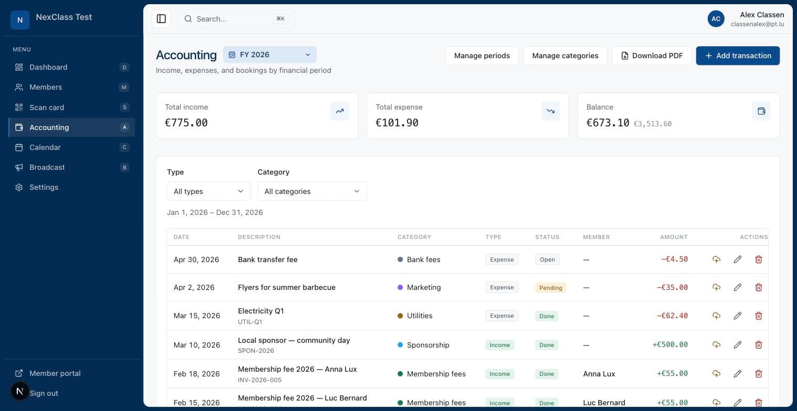Screen dimensions: 797x411
Task: Edit the Flyers for summer barbecue transaction
Action: [x=737, y=287]
